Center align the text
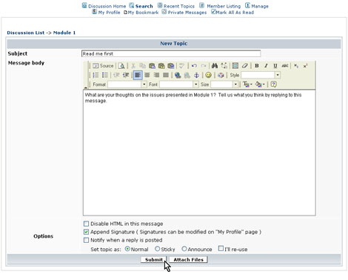 click(147, 75)
